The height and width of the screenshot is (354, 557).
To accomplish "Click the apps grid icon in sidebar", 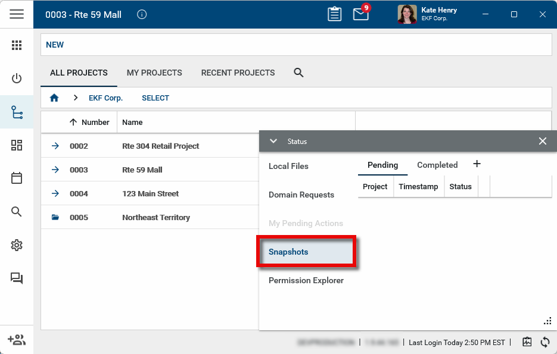I will pos(17,45).
